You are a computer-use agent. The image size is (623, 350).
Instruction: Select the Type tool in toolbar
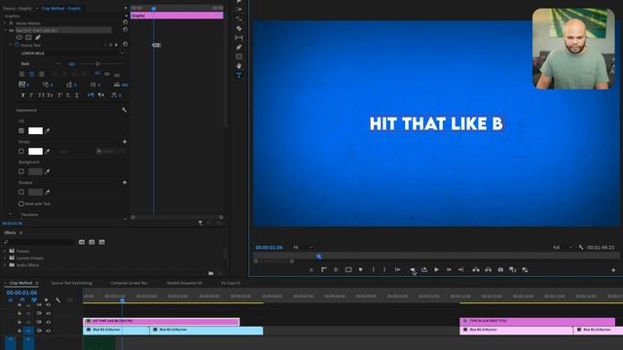tap(238, 76)
